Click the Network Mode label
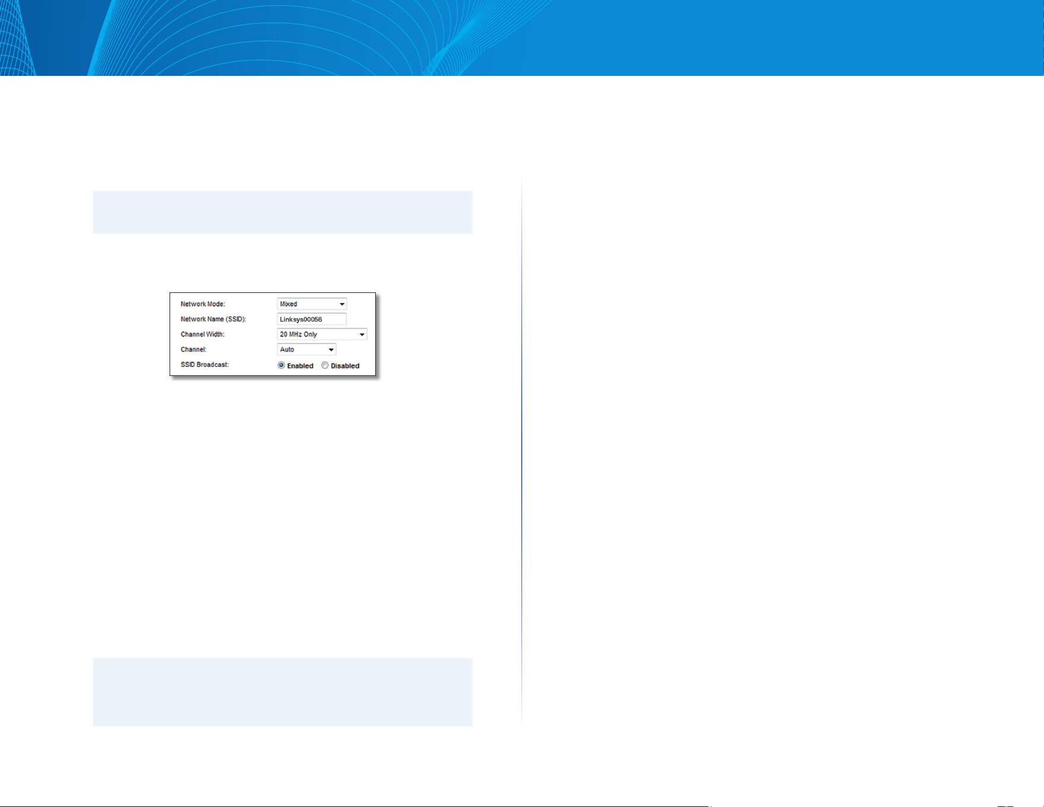1044x807 pixels. (203, 304)
